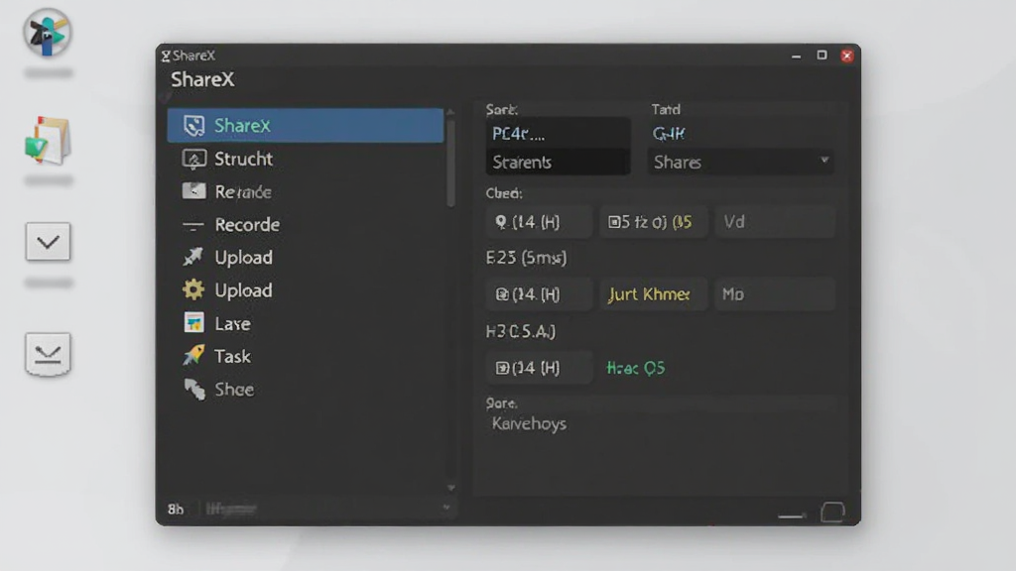Click the sidebar vertical scrollbar thumb
The width and height of the screenshot is (1016, 571).
coord(450,164)
